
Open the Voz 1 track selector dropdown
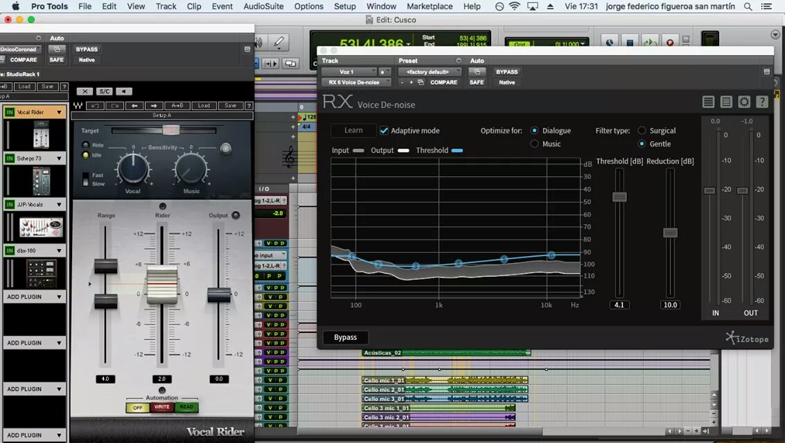coord(349,72)
